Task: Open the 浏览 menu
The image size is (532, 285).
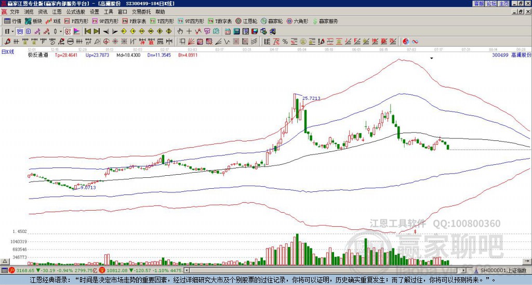Action: point(29,12)
